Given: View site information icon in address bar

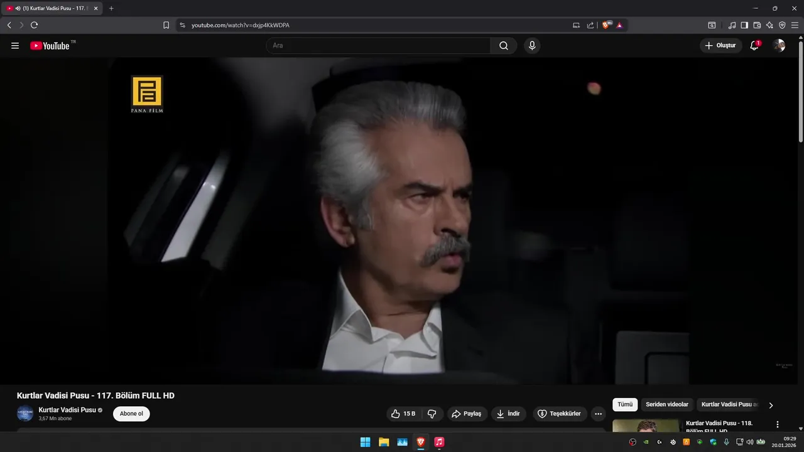Looking at the screenshot, I should pos(182,25).
